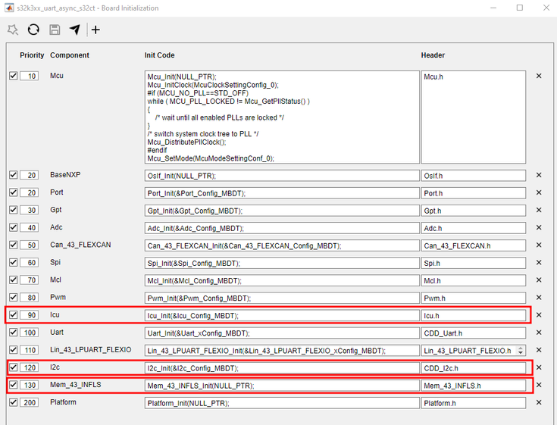Remove the Mcu row with its X

click(539, 76)
